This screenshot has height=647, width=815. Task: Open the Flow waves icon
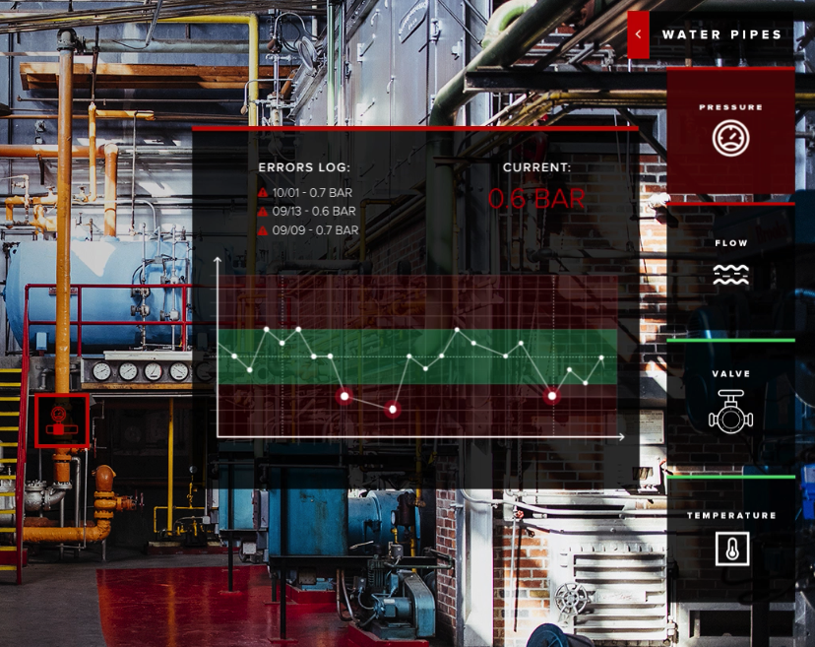[x=730, y=274]
